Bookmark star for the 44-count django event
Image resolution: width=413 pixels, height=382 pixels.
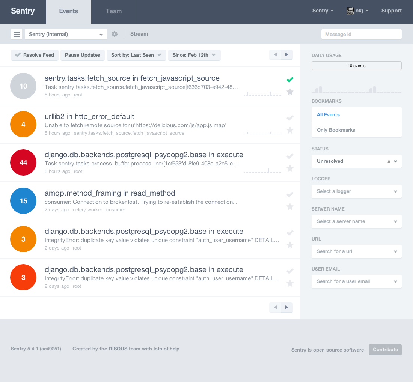[x=290, y=168]
